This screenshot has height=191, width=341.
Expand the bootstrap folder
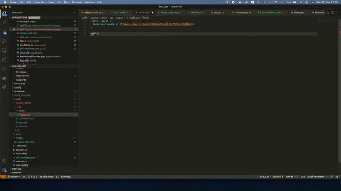point(20,84)
